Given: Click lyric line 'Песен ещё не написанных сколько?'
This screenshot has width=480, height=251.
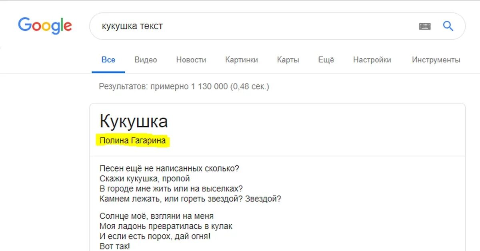Looking at the screenshot, I should (169, 169).
